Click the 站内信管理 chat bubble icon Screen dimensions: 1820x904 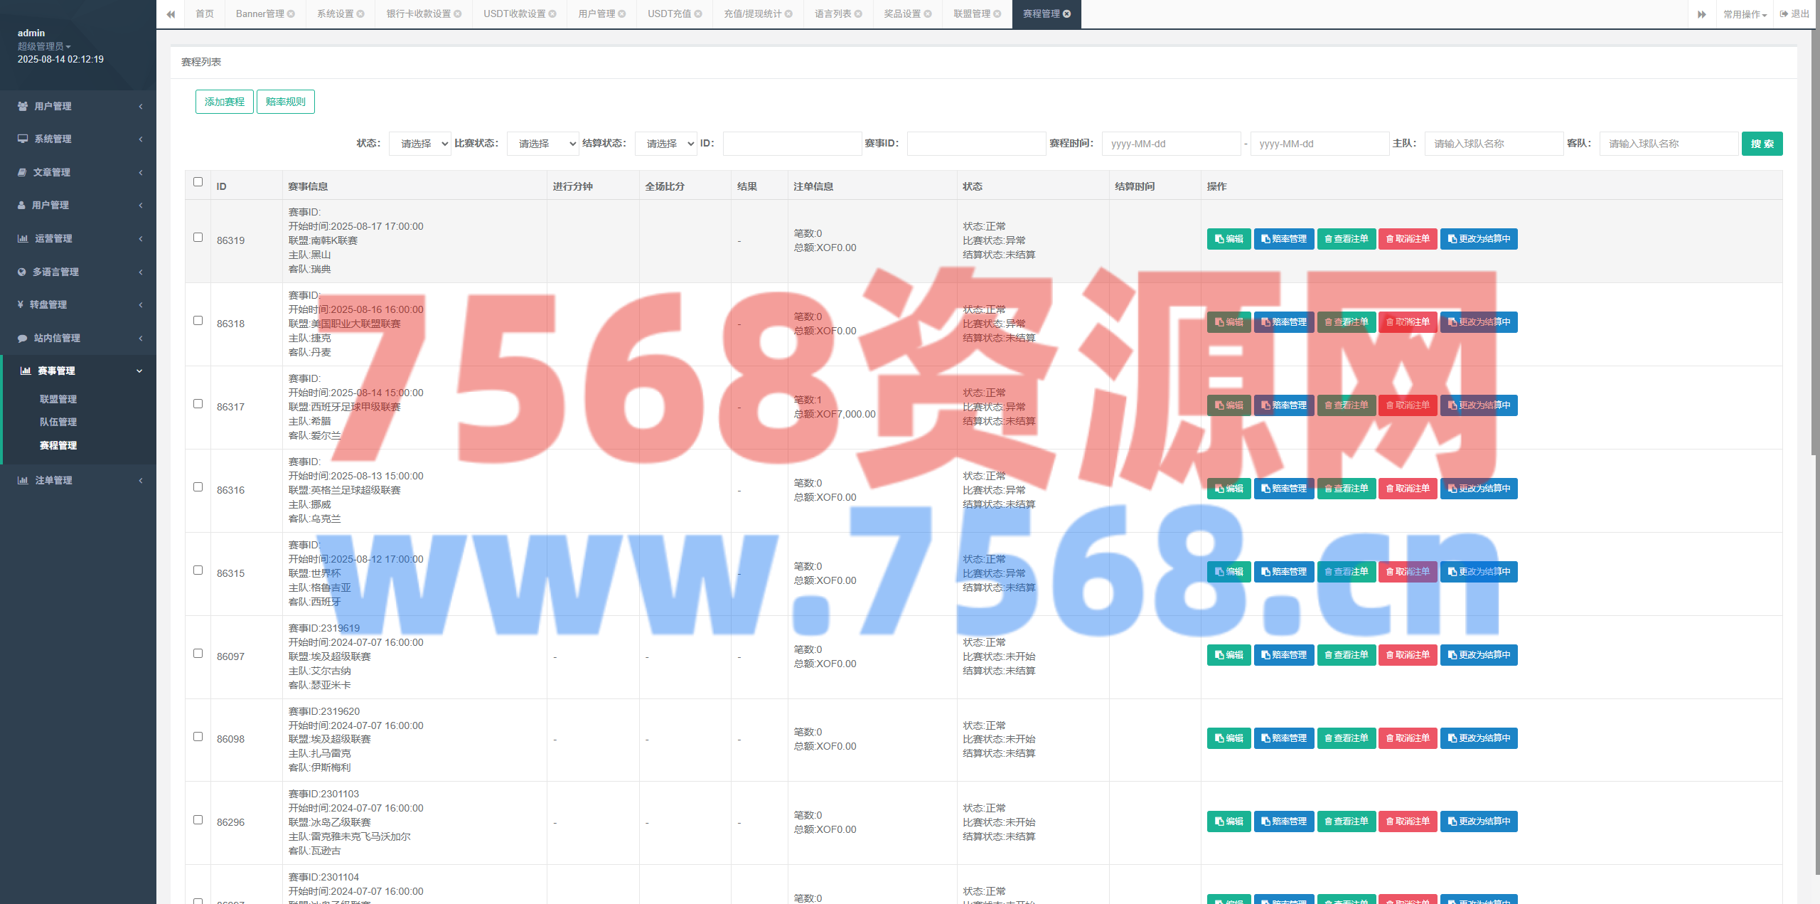pyautogui.click(x=22, y=338)
